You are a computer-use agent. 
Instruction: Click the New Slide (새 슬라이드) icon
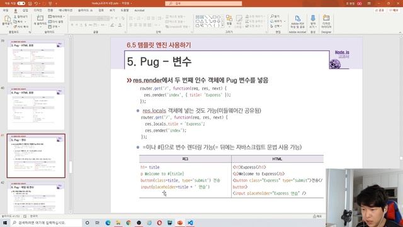click(40, 18)
